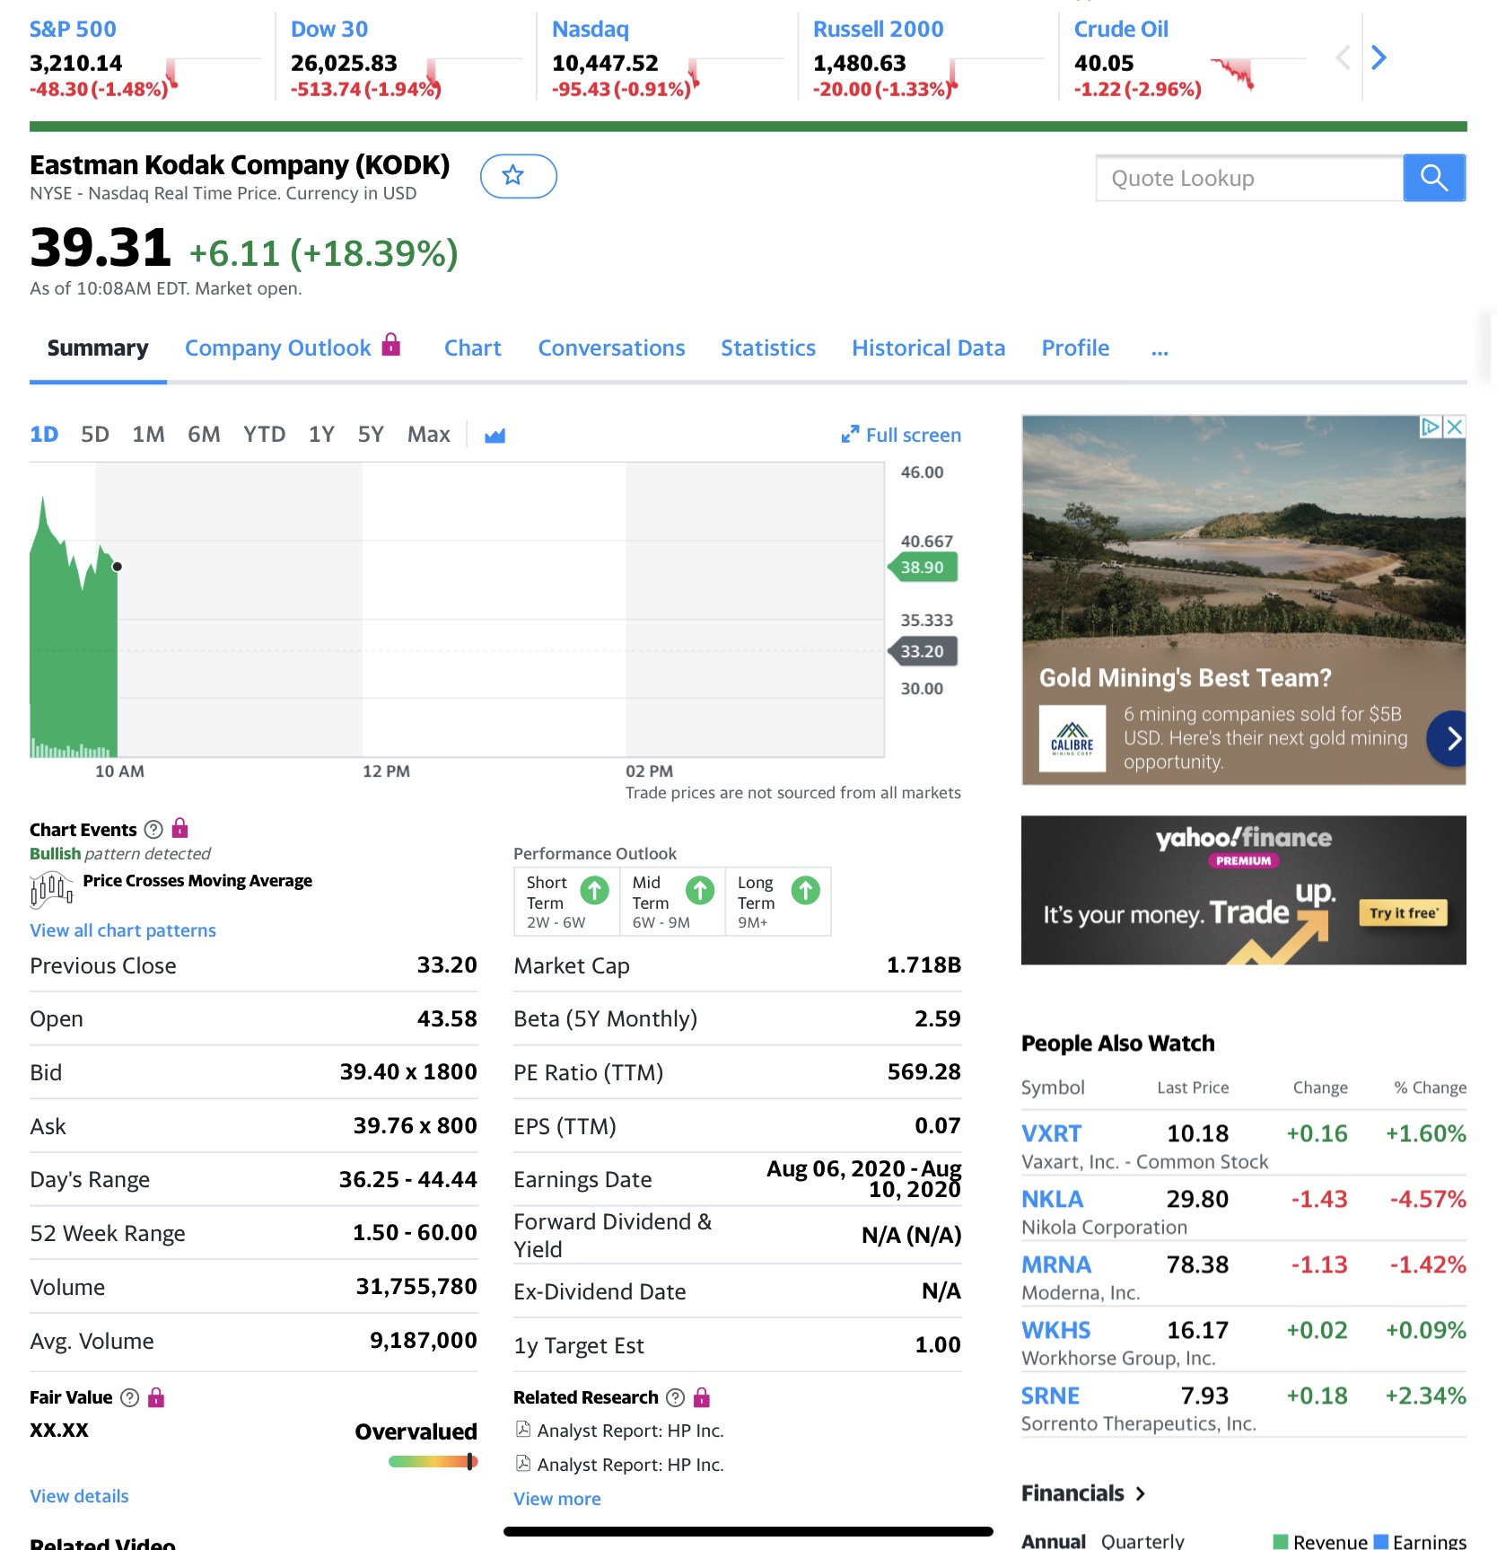Click the Quote Lookup search field
Image resolution: width=1497 pixels, height=1550 pixels.
tap(1249, 178)
